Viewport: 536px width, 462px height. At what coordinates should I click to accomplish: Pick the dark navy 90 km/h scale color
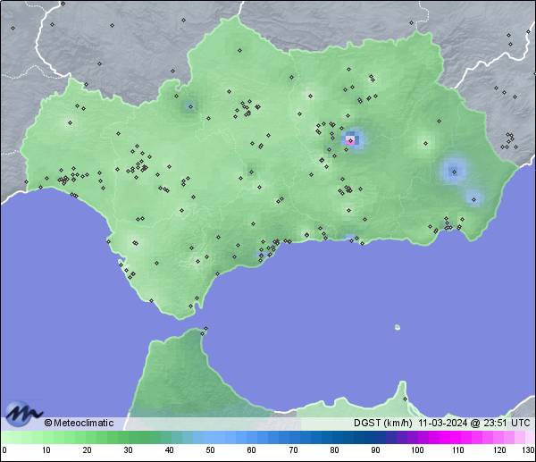tap(375, 437)
